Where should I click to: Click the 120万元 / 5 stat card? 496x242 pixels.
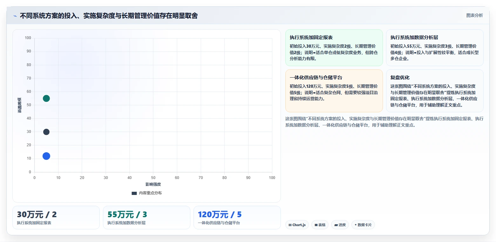(x=237, y=218)
